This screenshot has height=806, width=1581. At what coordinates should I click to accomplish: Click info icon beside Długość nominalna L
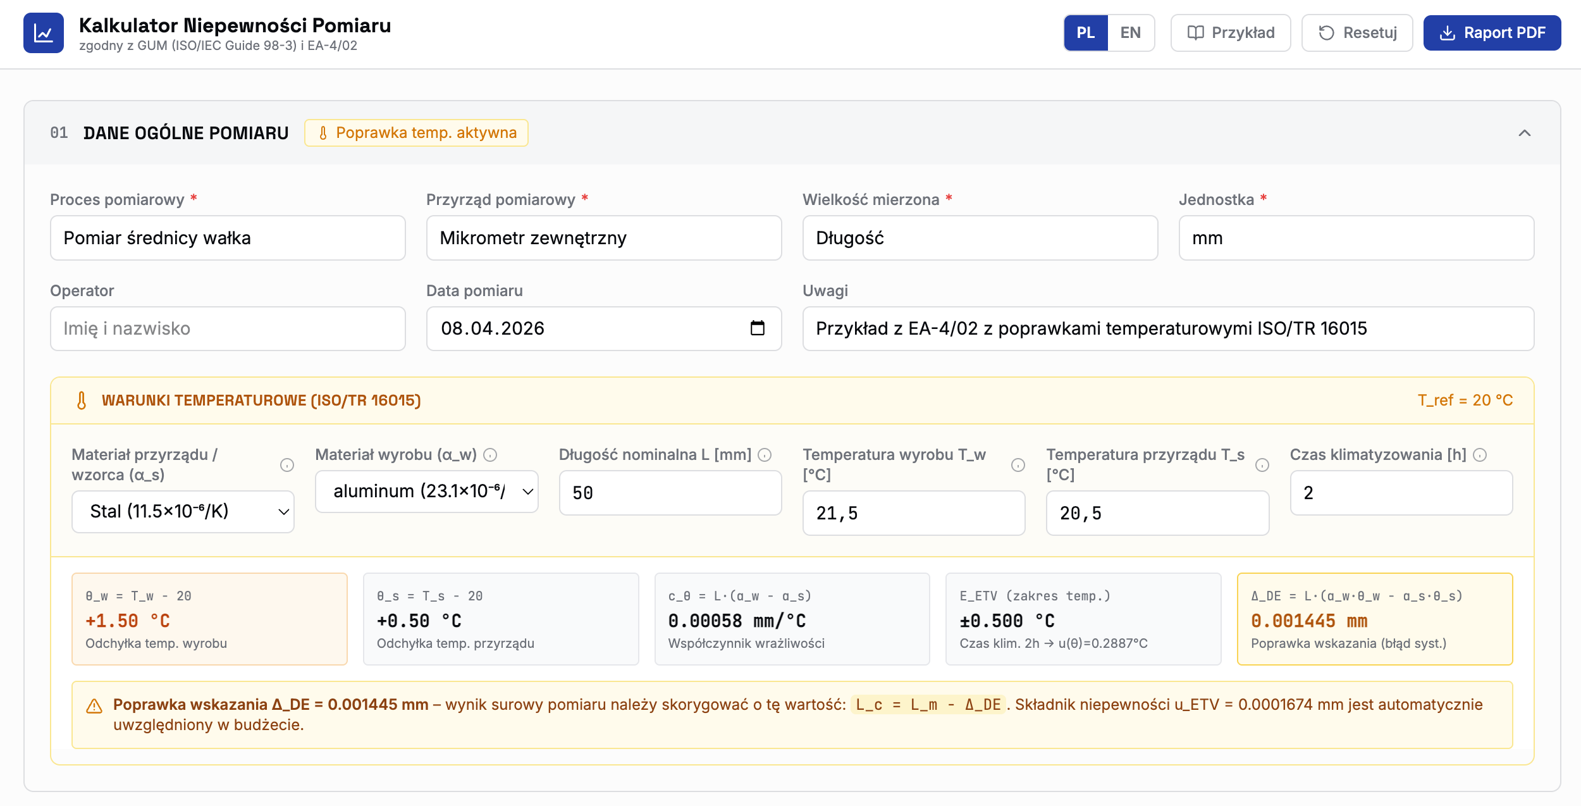tap(765, 455)
